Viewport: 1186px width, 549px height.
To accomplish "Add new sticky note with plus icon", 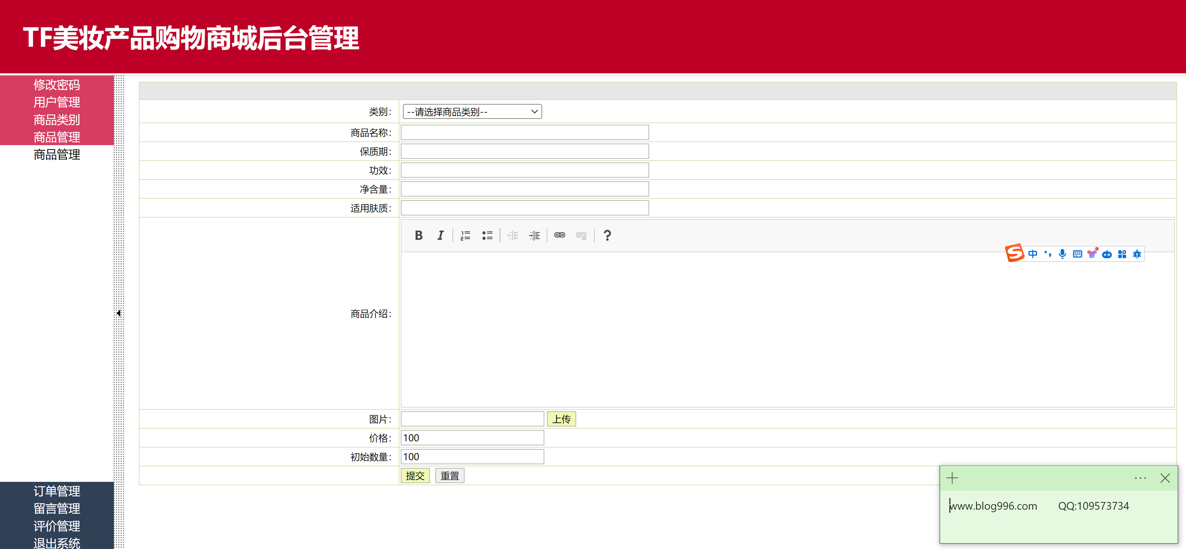I will point(952,478).
